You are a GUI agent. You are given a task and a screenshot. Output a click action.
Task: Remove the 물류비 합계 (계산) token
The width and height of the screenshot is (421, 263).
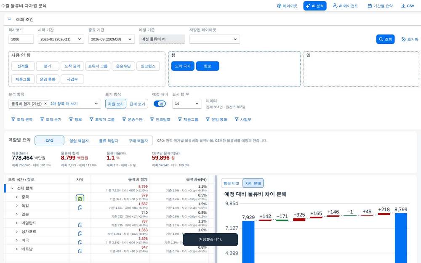tap(45, 104)
